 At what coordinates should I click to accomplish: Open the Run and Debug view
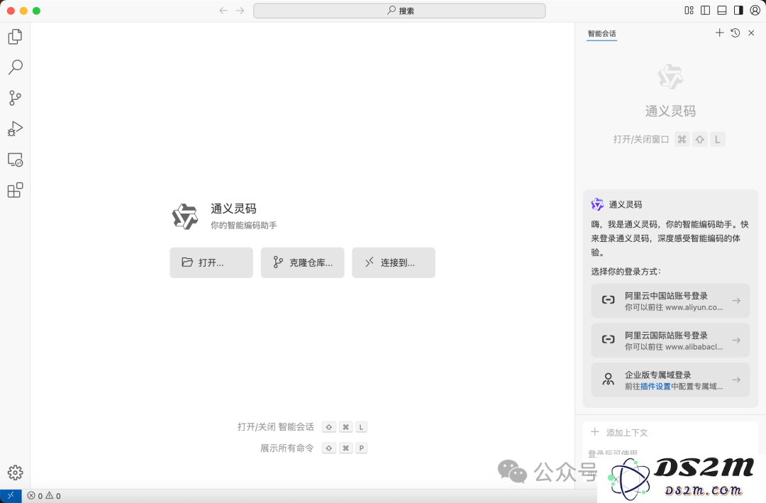click(15, 128)
